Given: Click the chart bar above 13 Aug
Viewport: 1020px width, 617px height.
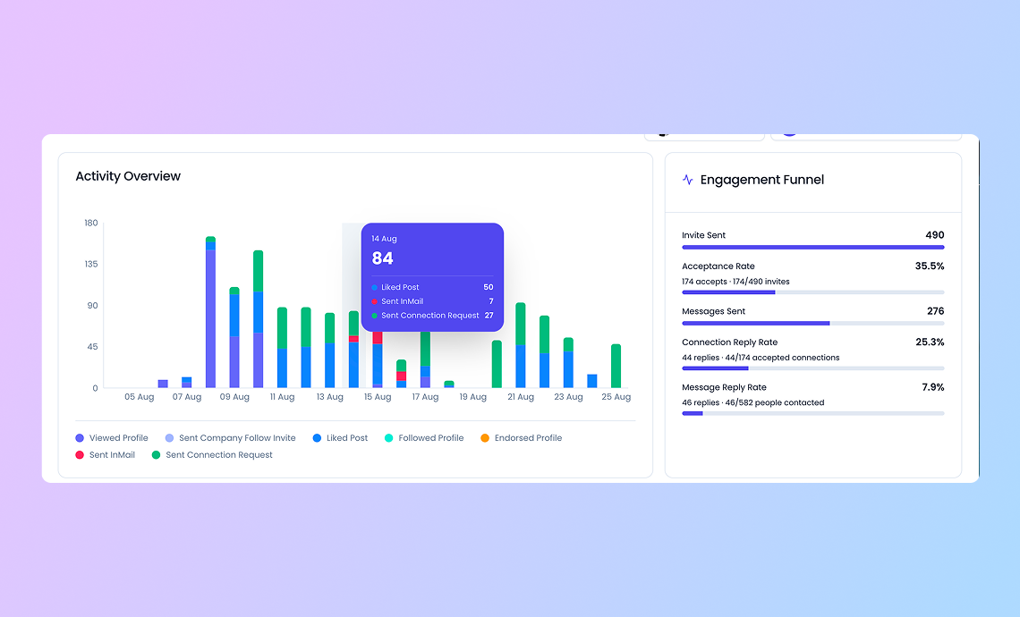Looking at the screenshot, I should [330, 351].
